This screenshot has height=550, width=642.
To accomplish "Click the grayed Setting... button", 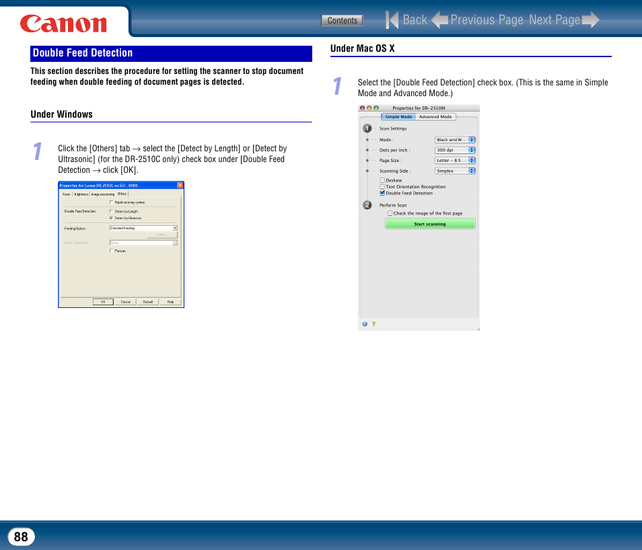I will point(162,235).
